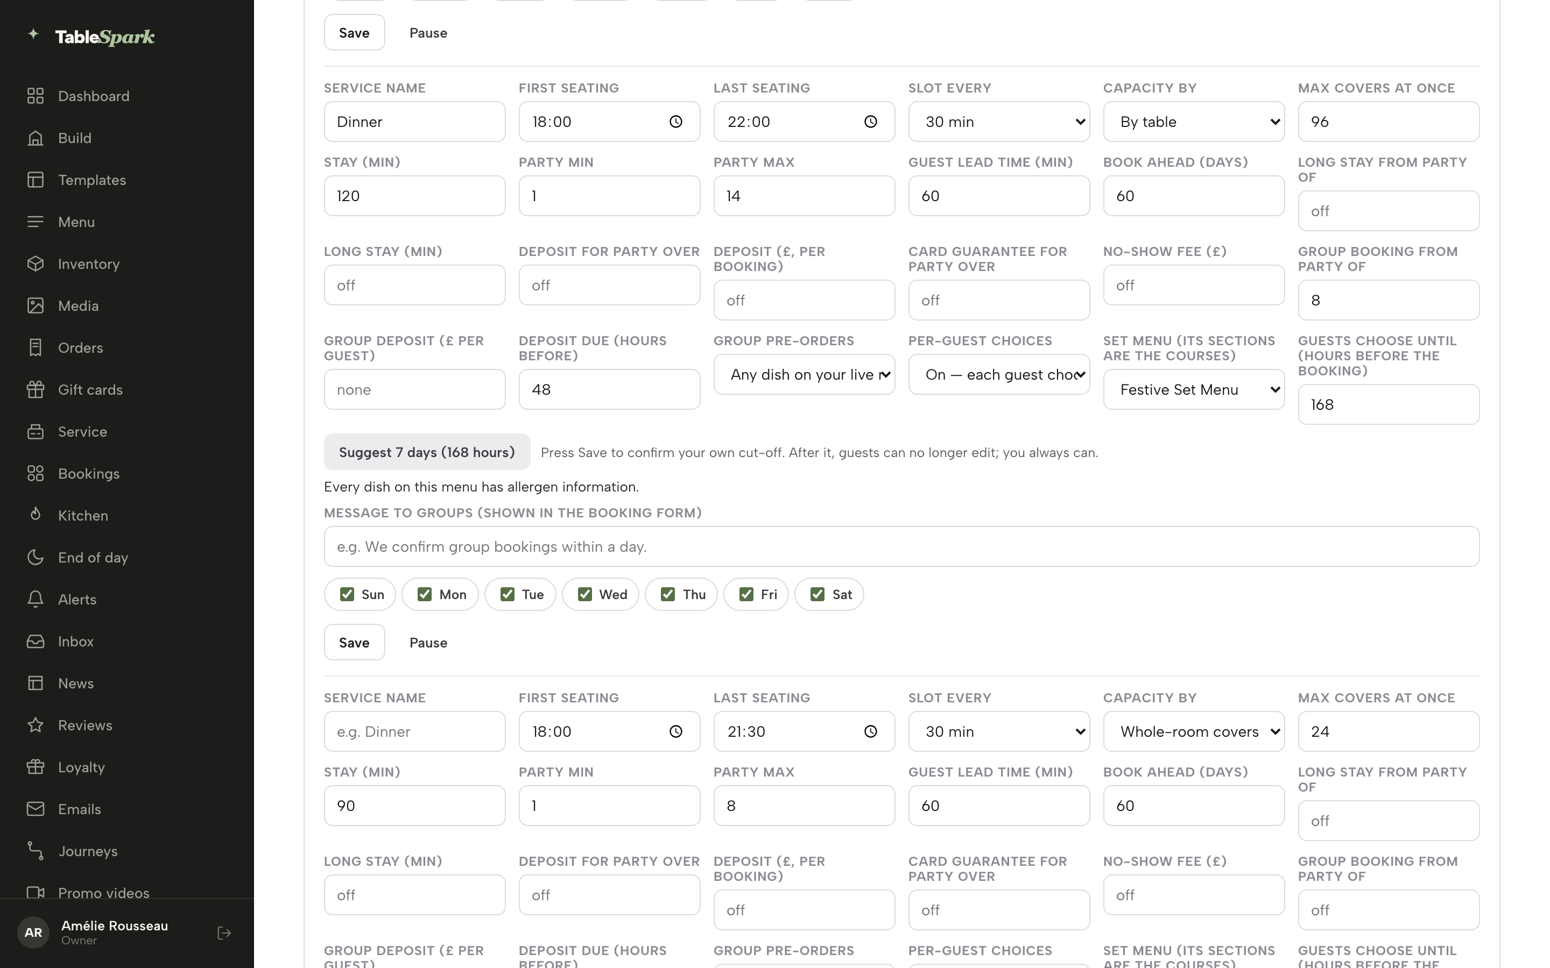Open Loyalty in the sidebar
Screen dimensions: 1550x968
[x=81, y=767]
